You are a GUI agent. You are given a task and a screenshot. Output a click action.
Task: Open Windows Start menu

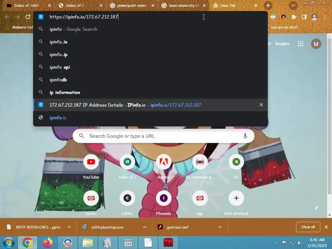[x=8, y=243]
